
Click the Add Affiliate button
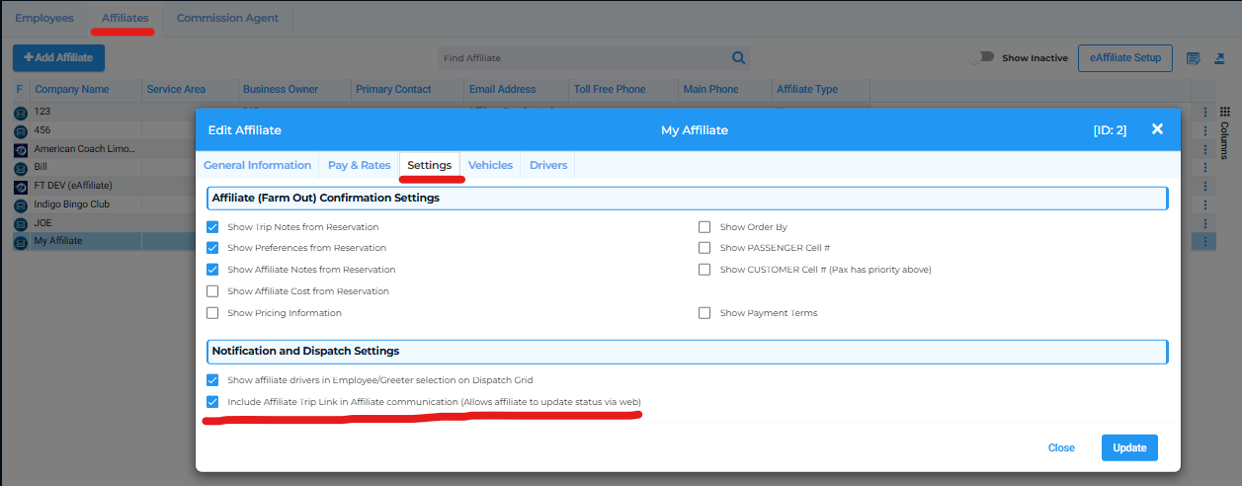tap(58, 57)
